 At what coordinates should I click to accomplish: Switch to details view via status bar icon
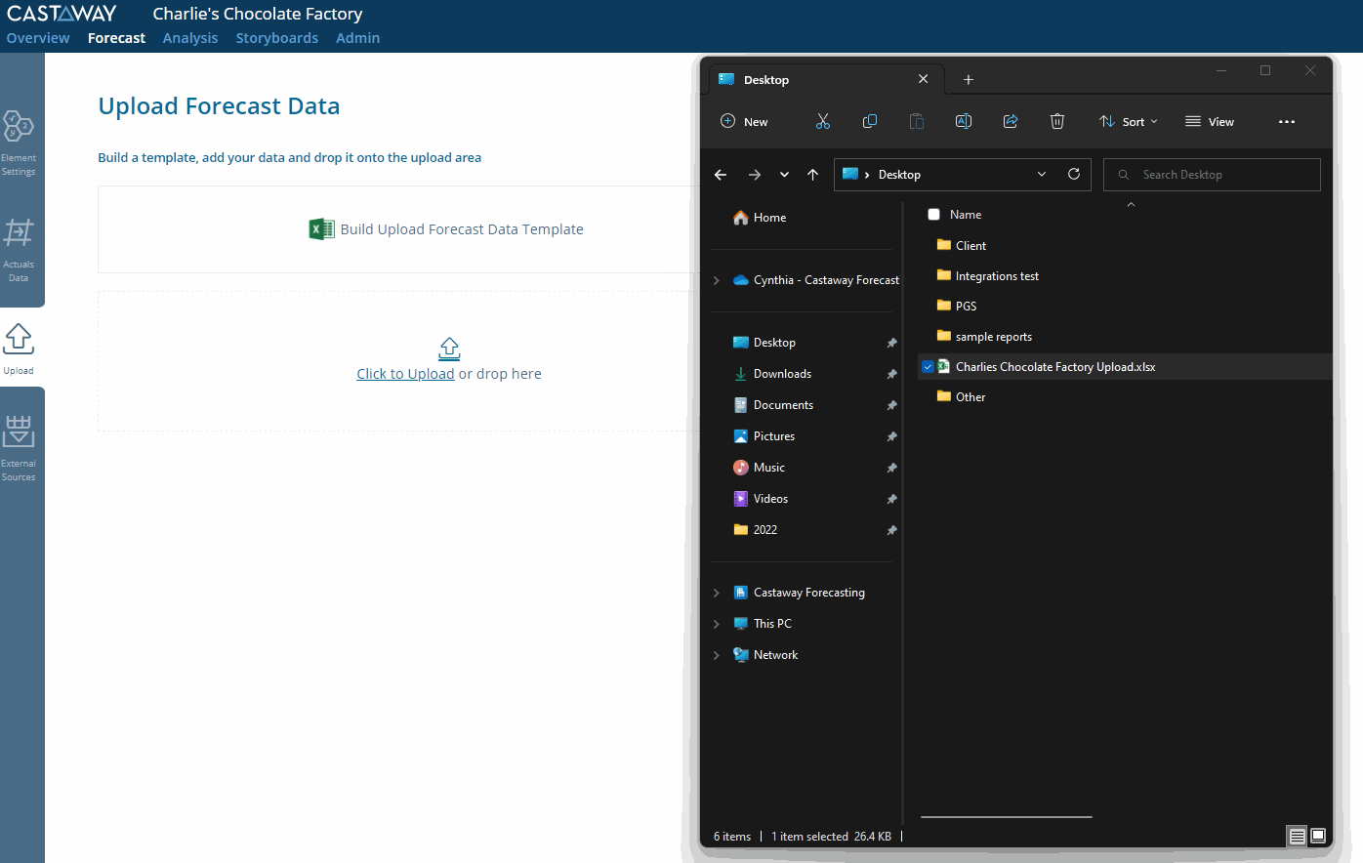[1297, 836]
